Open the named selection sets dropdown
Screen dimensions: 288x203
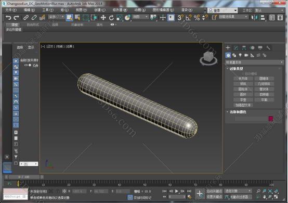coord(233,17)
